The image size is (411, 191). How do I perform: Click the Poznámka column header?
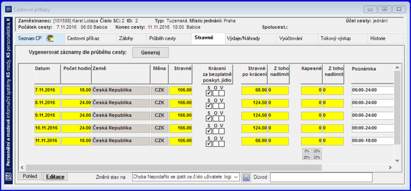tap(372, 74)
